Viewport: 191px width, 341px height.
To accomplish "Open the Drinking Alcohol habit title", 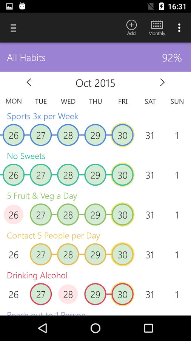I will click(x=37, y=275).
